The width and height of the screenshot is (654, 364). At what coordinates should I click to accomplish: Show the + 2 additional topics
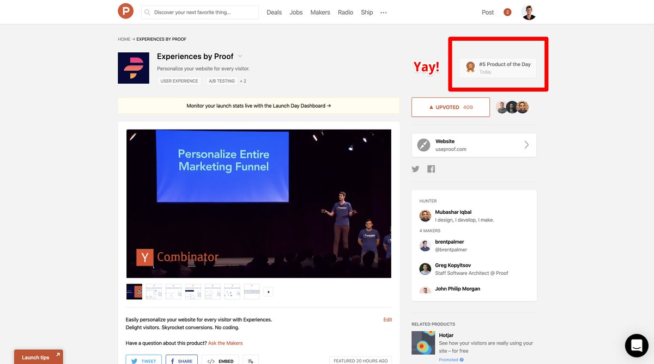tap(243, 81)
